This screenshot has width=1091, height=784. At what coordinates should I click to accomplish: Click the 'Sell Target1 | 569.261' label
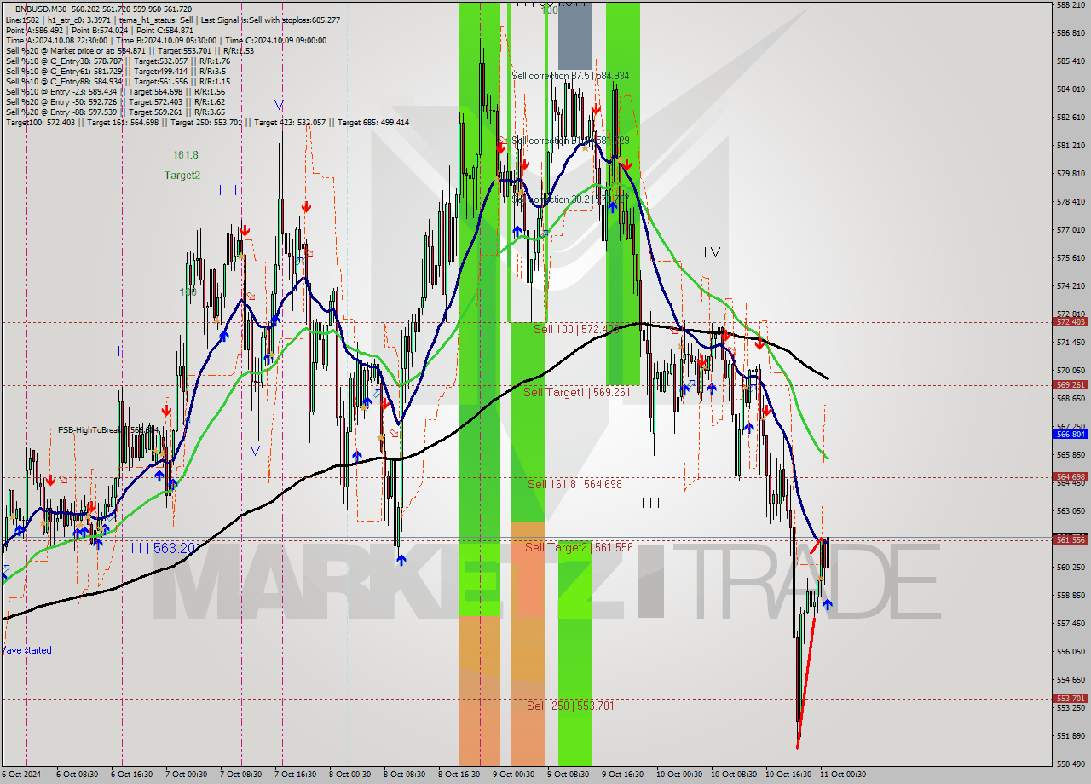[577, 392]
